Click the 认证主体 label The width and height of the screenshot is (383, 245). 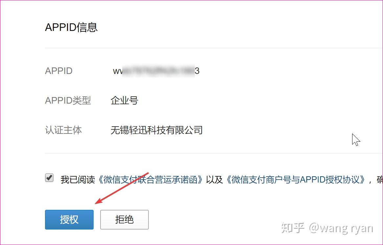63,130
